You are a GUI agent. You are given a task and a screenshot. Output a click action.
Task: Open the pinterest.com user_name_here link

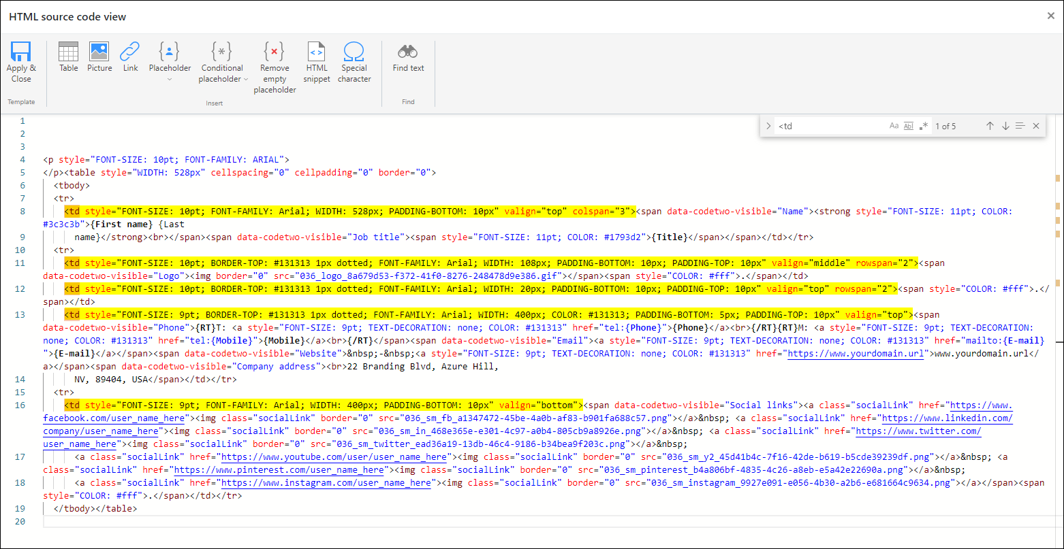279,470
